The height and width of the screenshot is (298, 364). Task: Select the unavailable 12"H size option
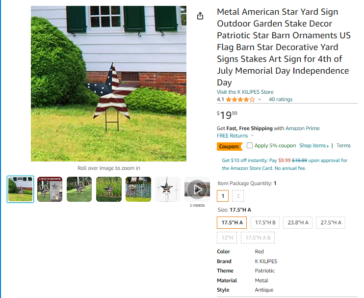[227, 238]
